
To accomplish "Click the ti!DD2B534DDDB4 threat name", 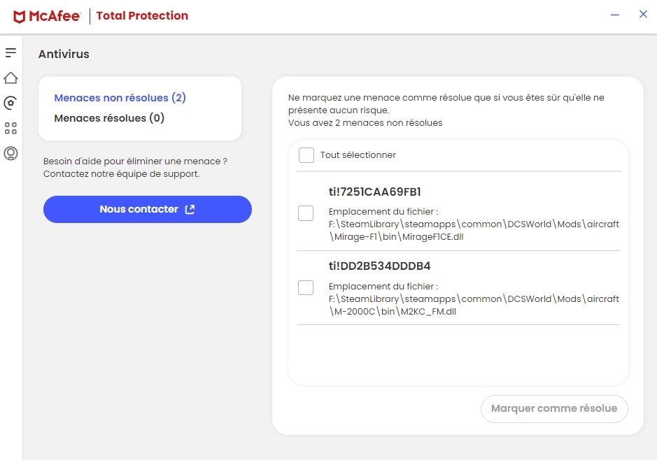I will 379,266.
